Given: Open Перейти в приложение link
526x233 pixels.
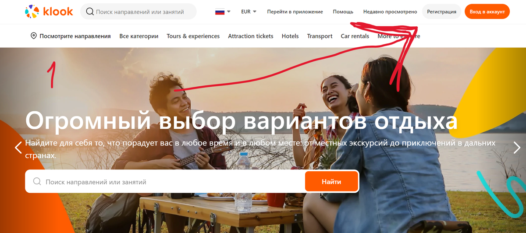Looking at the screenshot, I should click(x=295, y=12).
